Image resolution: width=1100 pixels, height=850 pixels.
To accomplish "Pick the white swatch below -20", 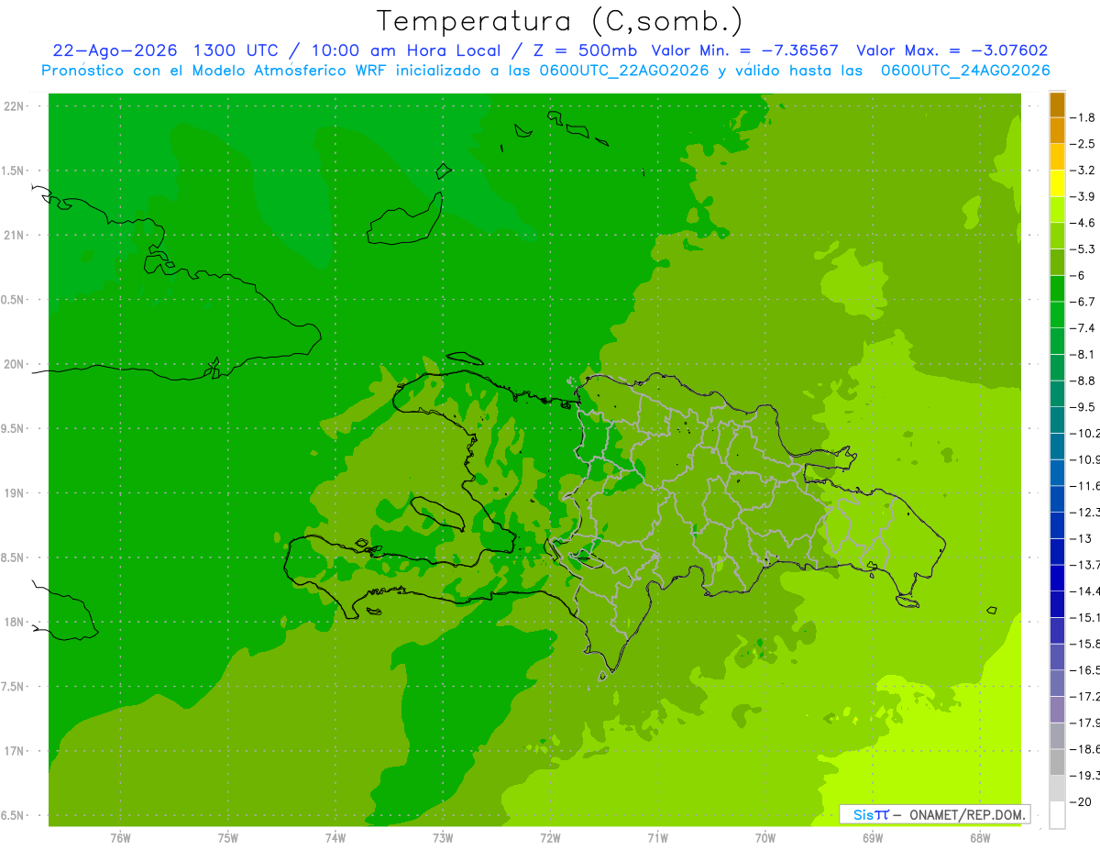I will [x=1057, y=815].
